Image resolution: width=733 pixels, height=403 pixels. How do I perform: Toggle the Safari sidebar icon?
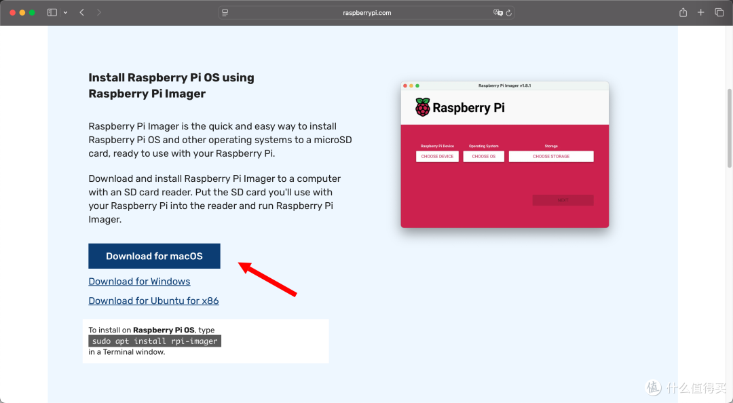pos(52,13)
